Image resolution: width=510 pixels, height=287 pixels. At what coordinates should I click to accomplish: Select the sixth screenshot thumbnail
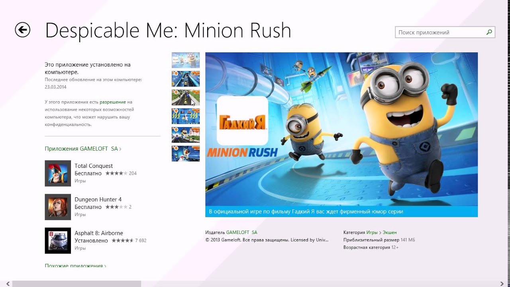pos(186,153)
